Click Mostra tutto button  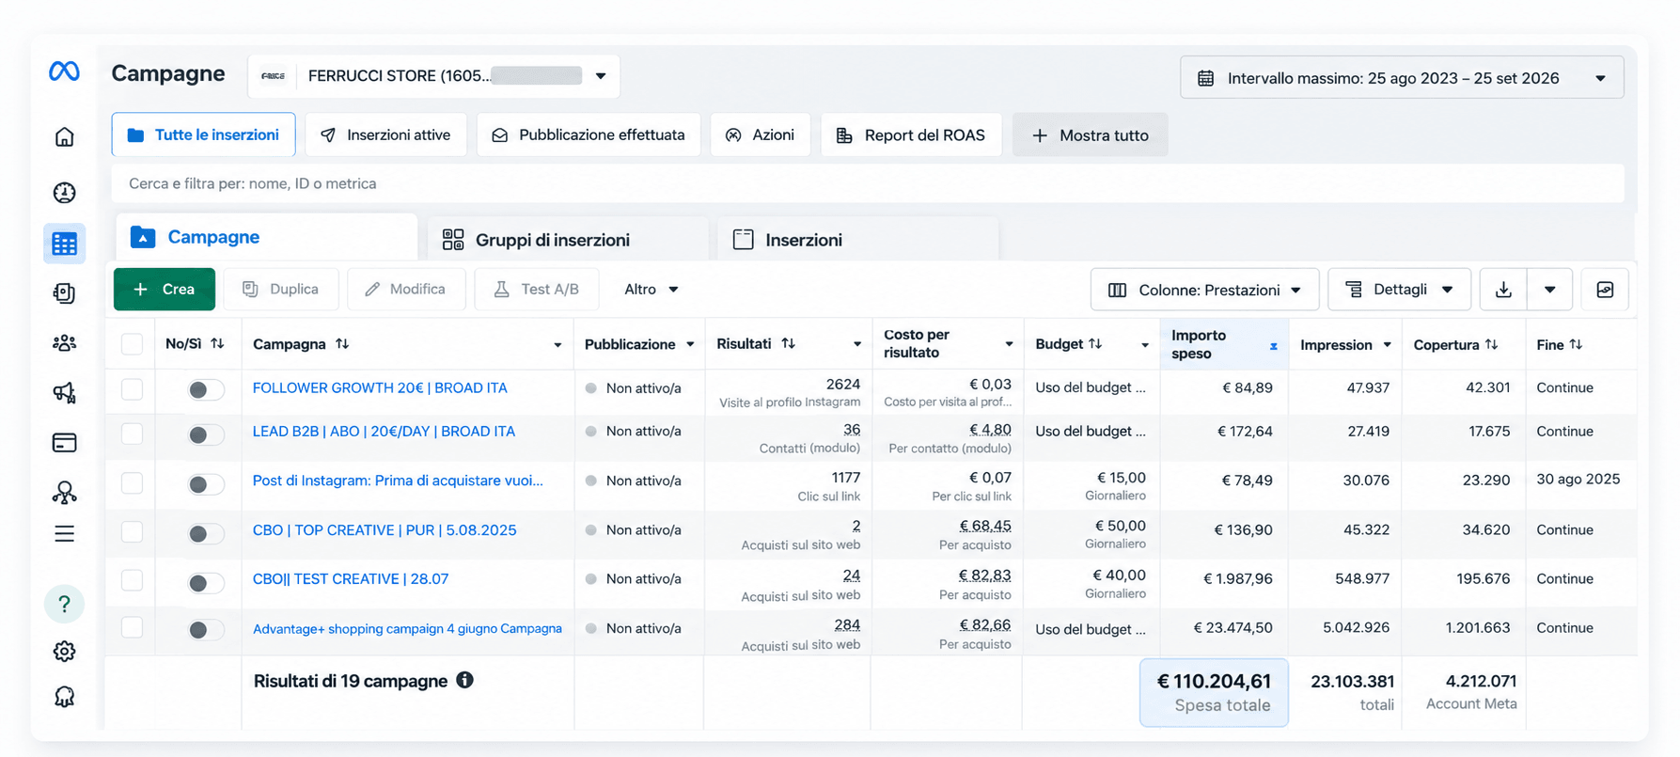pos(1091,135)
